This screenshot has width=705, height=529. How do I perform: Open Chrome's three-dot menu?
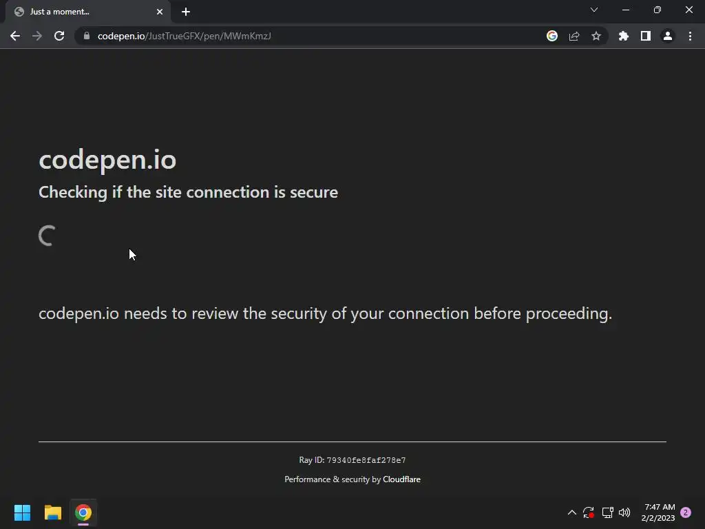[690, 36]
